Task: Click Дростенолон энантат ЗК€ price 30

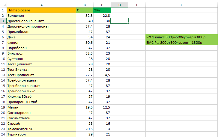Action: pyautogui.click(x=102, y=21)
